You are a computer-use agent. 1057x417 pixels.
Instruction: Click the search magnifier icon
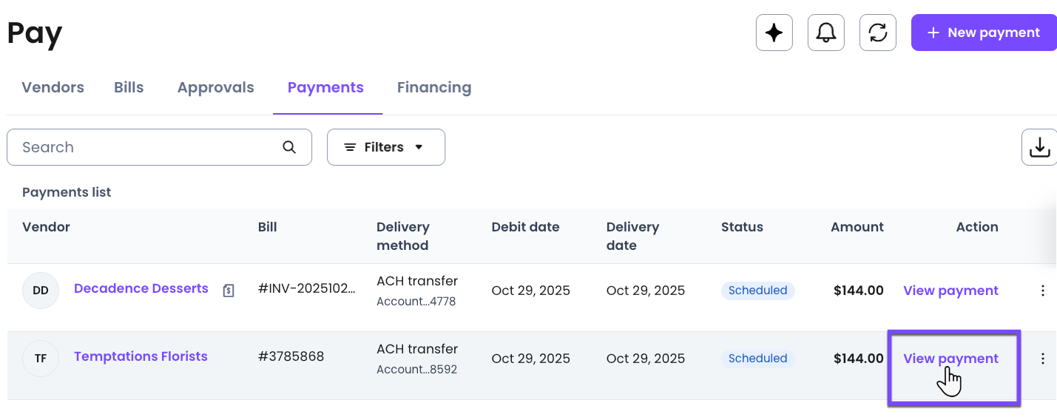289,147
